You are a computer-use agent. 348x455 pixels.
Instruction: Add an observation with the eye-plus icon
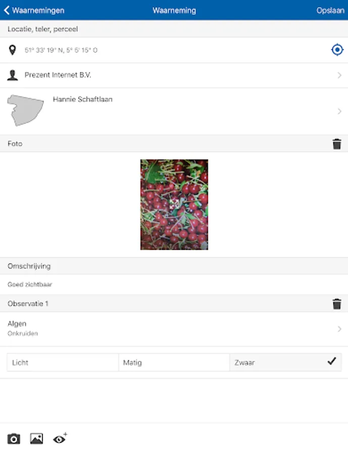click(x=60, y=438)
